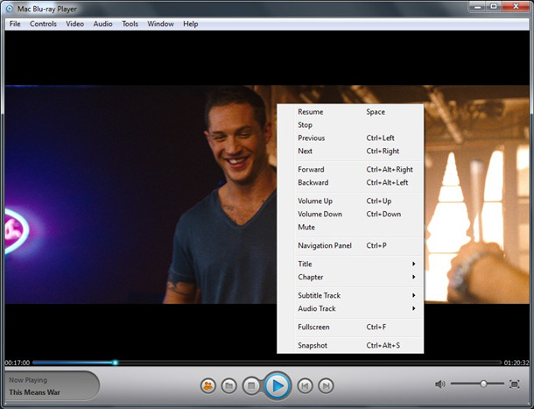Viewport: 534px width, 409px height.
Task: Choose Backward in the context menu
Action: tap(350, 182)
